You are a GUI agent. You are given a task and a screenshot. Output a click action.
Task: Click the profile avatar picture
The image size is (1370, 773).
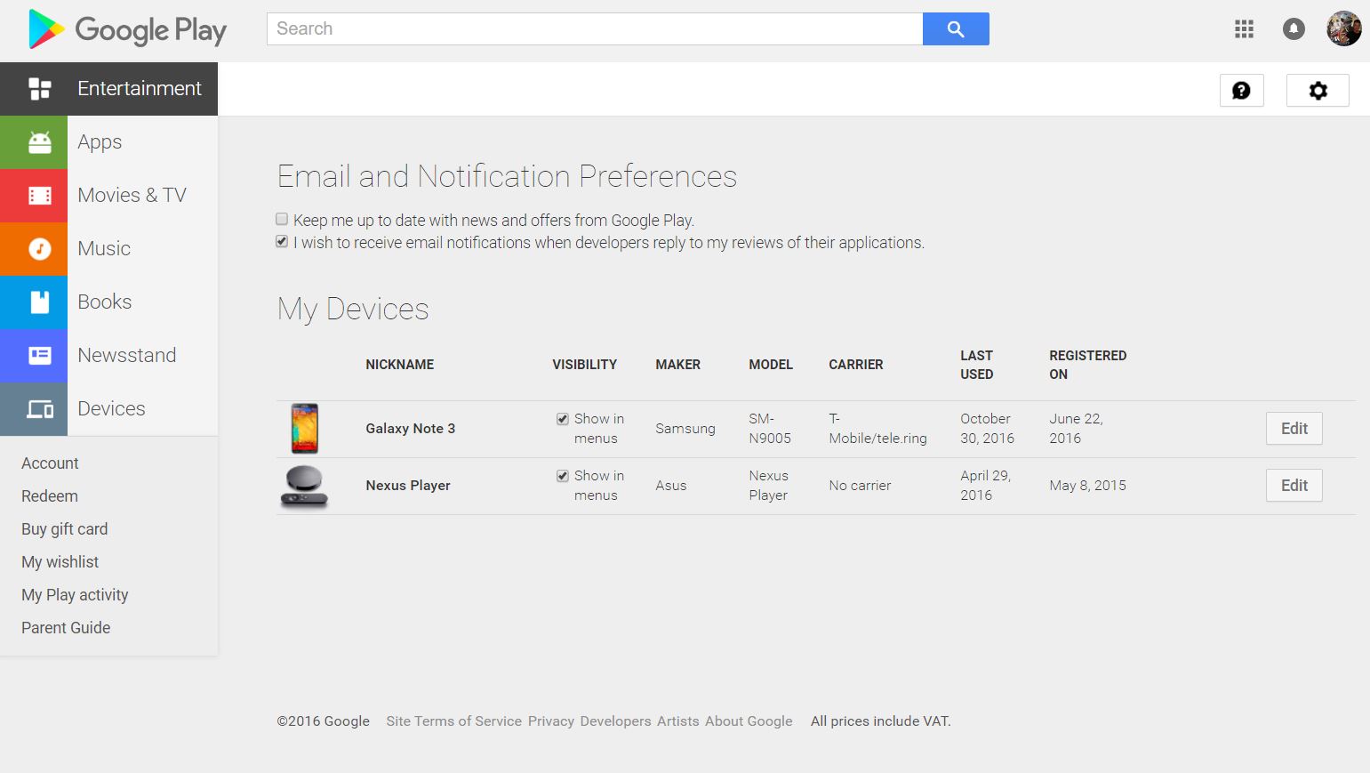tap(1343, 29)
